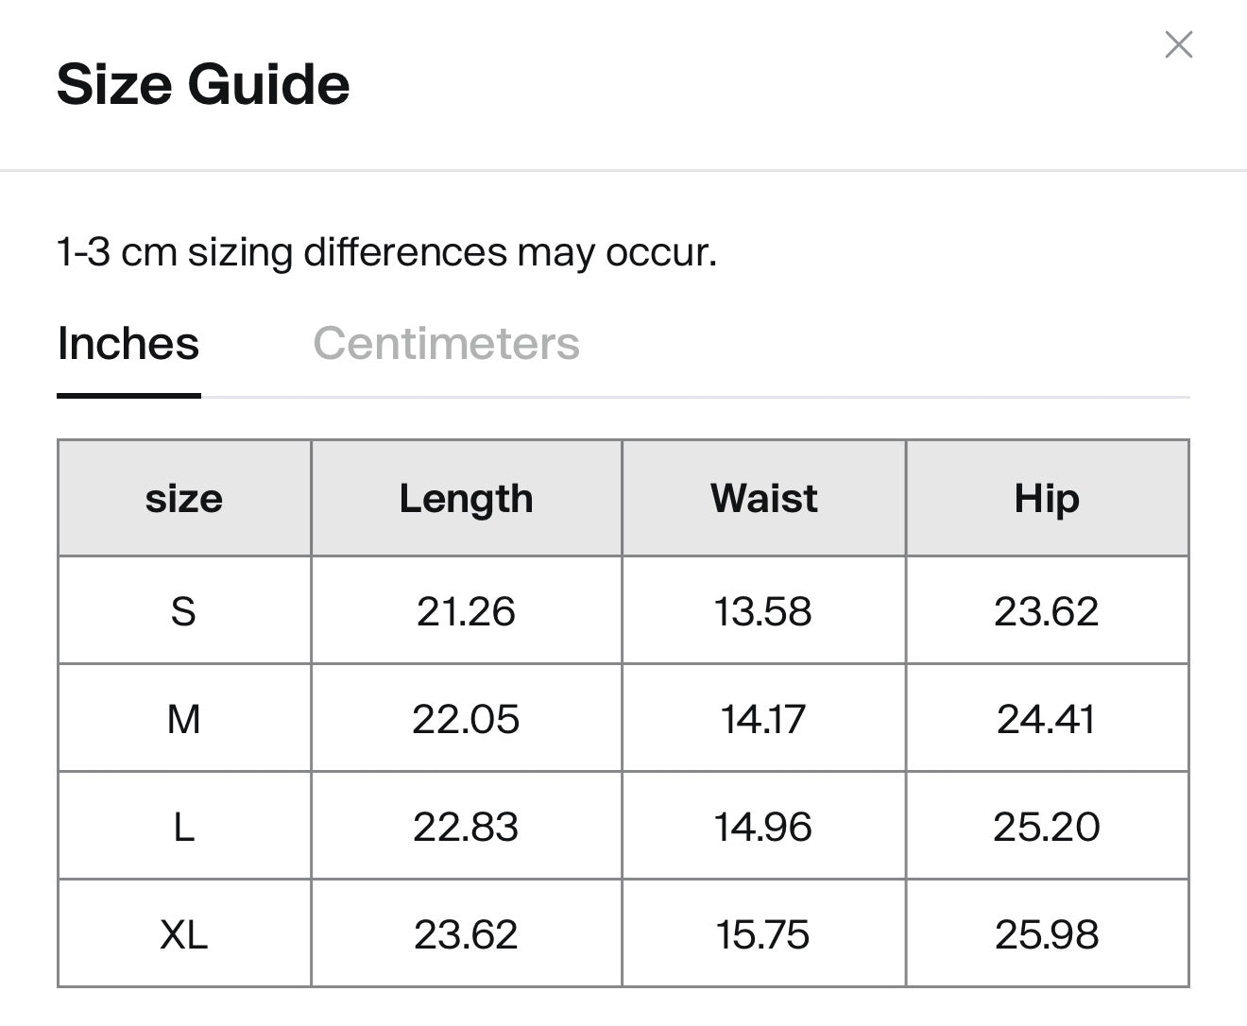The image size is (1247, 1026).
Task: Select the S size row label
Action: coord(183,611)
